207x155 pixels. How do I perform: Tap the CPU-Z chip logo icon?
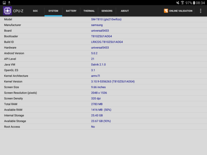click(7, 11)
